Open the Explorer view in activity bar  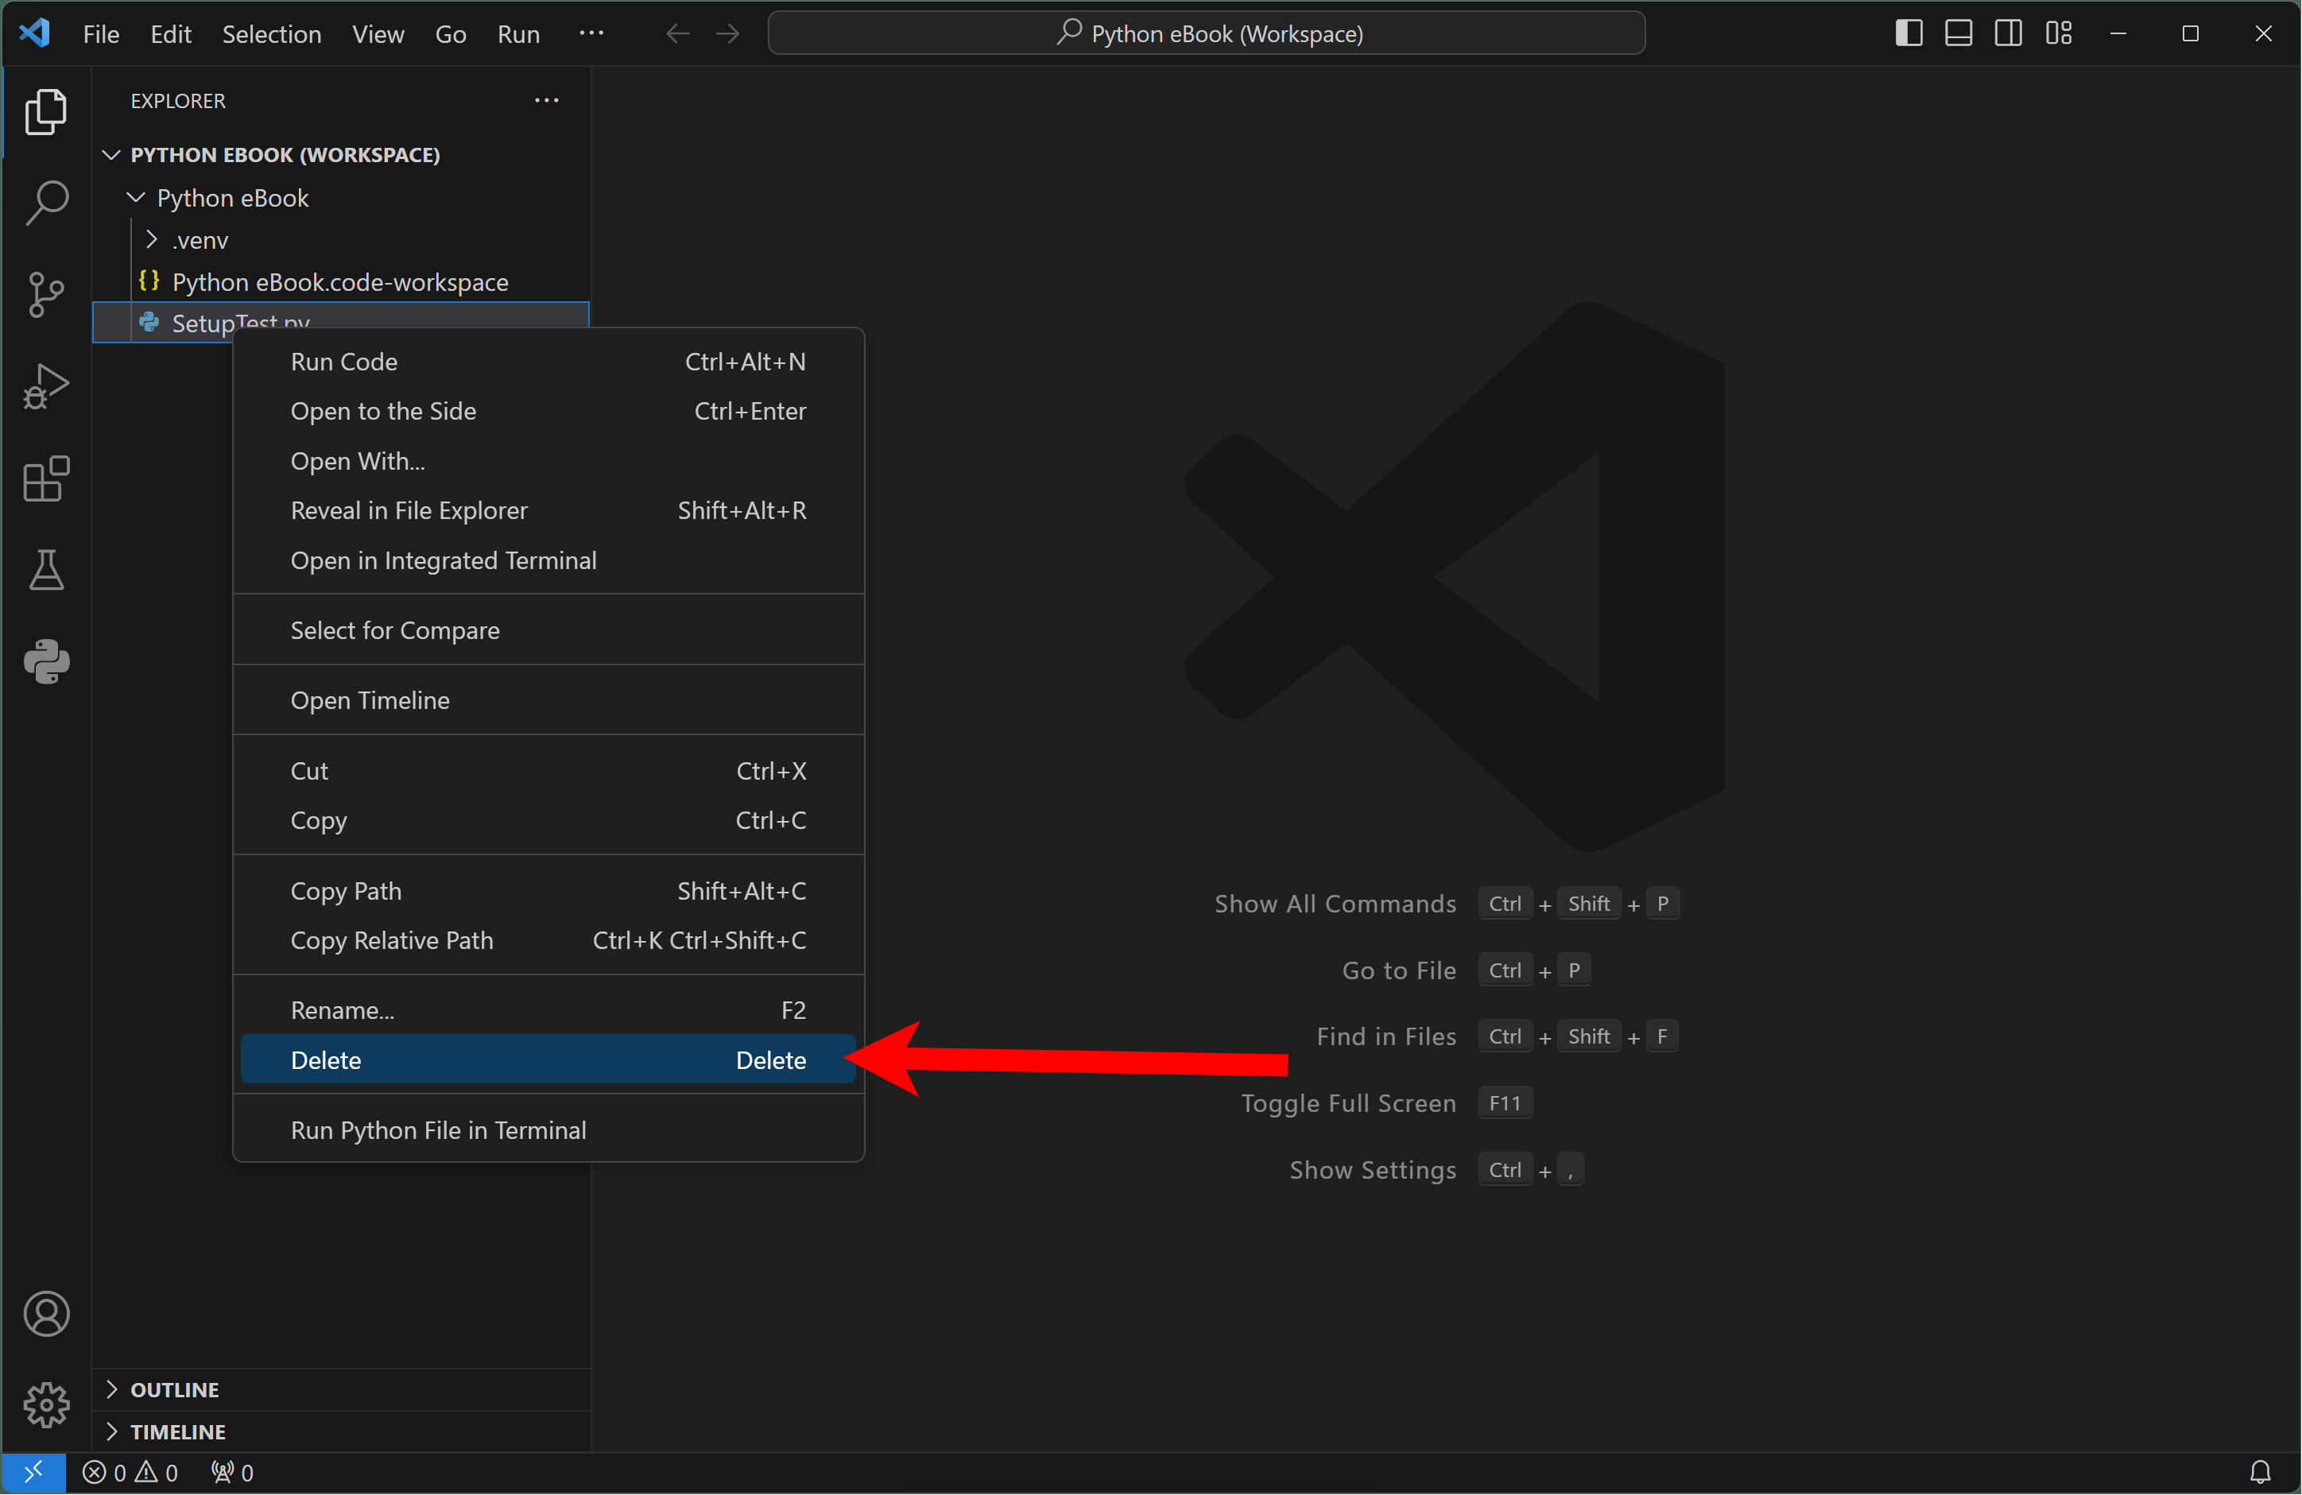(45, 111)
